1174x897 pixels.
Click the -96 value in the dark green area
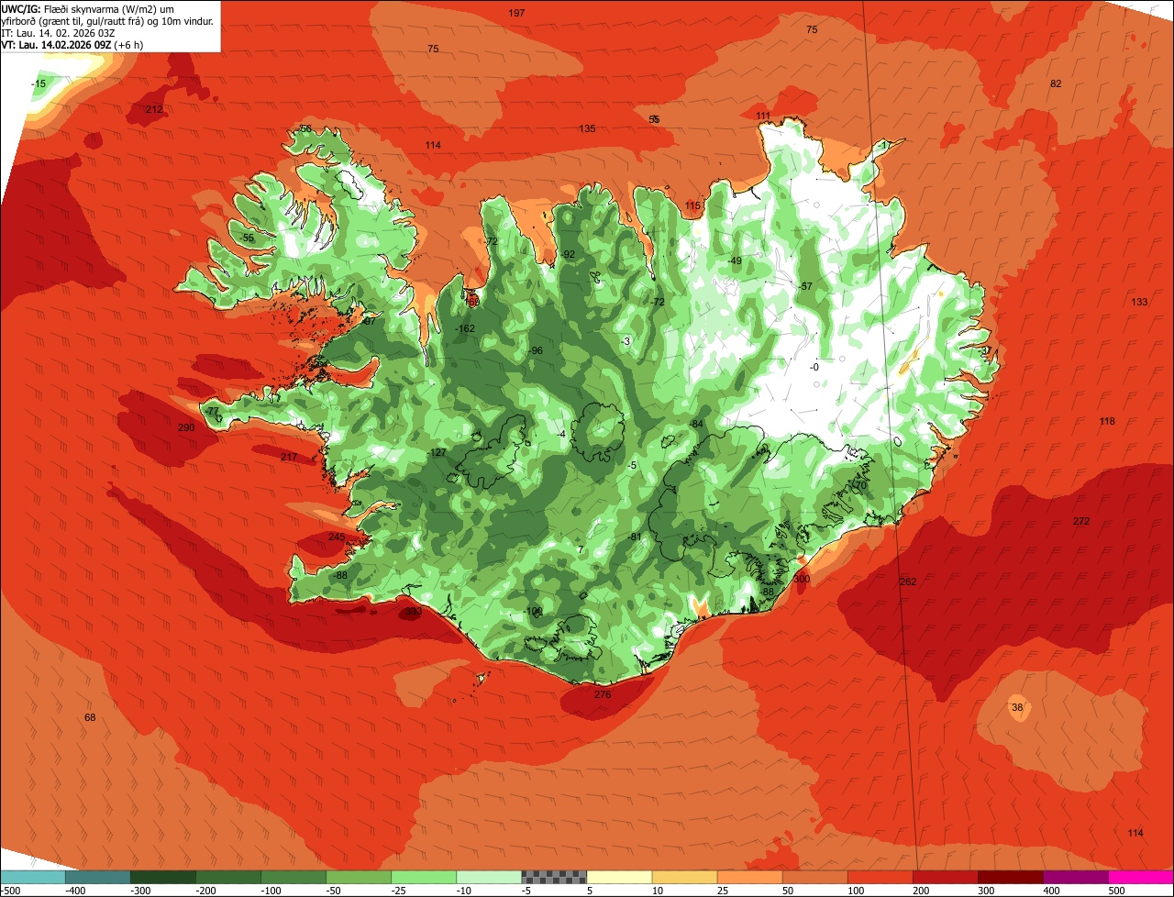pos(536,351)
